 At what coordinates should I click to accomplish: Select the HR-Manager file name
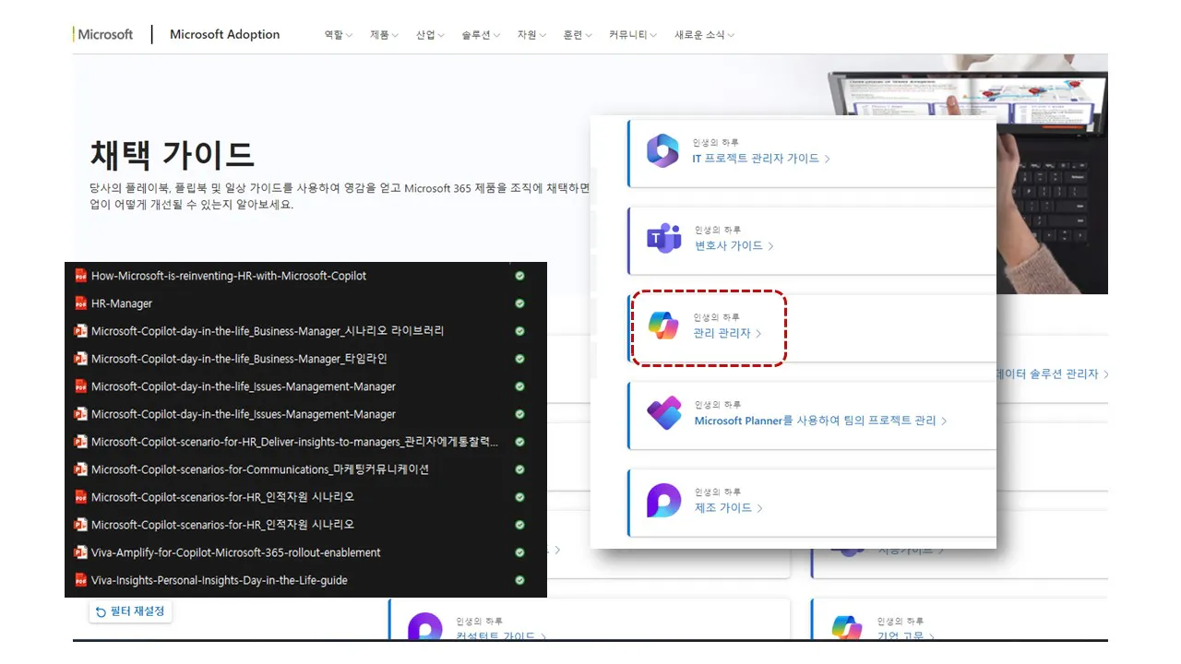click(x=122, y=303)
